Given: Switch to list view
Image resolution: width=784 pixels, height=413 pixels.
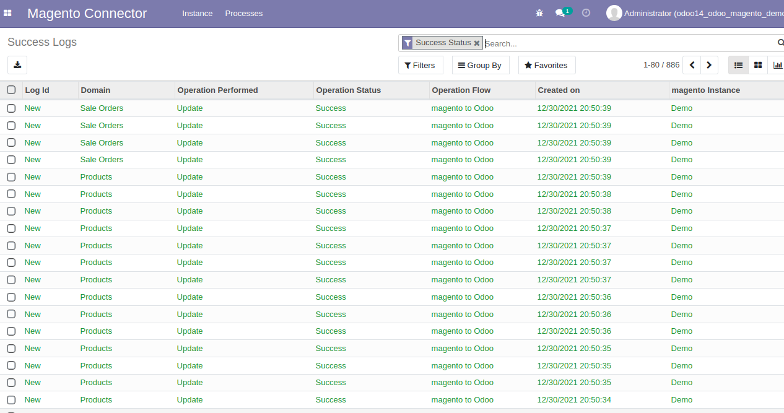Looking at the screenshot, I should pyautogui.click(x=738, y=65).
